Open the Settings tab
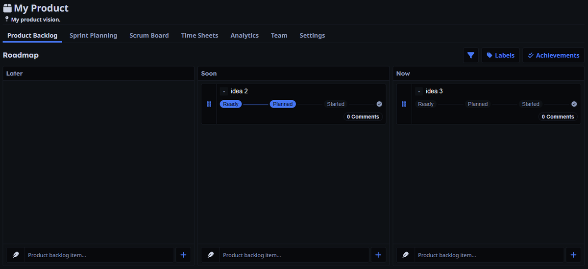The image size is (588, 269). (x=312, y=35)
